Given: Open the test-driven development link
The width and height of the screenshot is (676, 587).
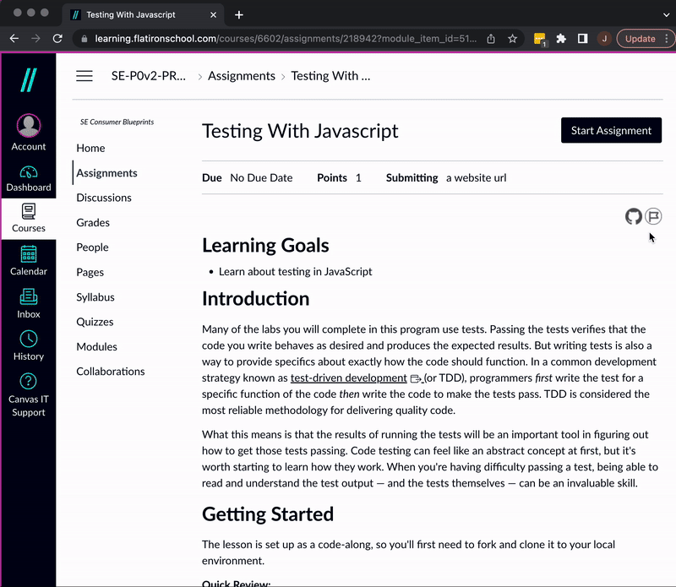Looking at the screenshot, I should point(348,378).
